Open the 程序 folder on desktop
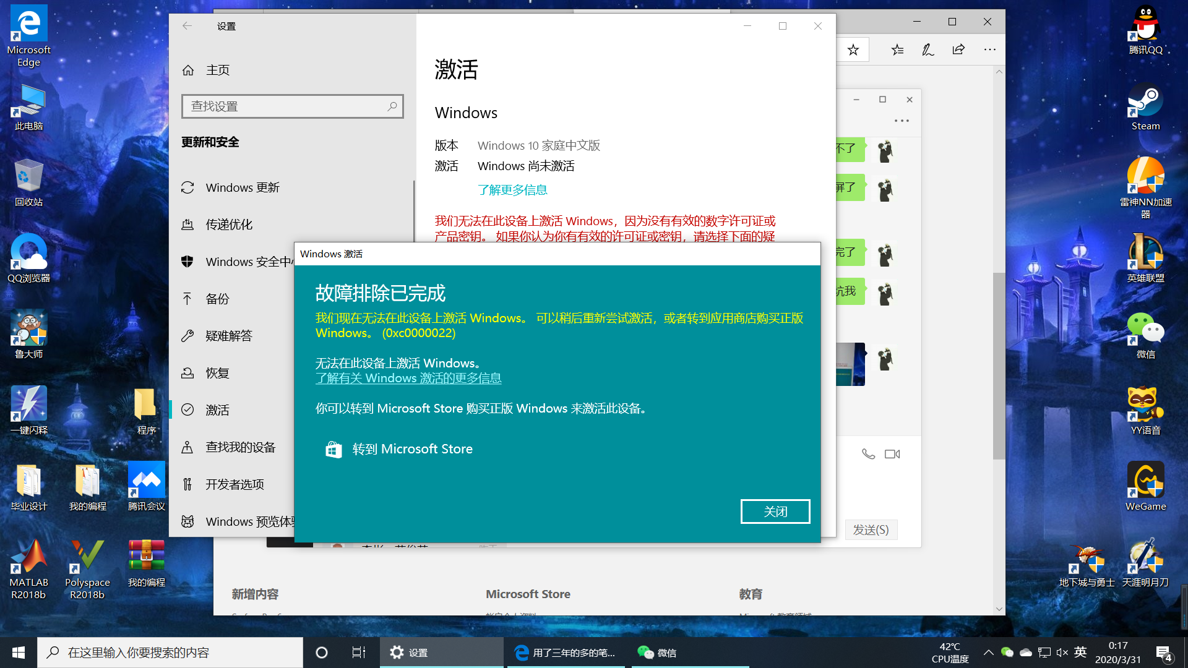Viewport: 1188px width, 668px height. (x=146, y=411)
